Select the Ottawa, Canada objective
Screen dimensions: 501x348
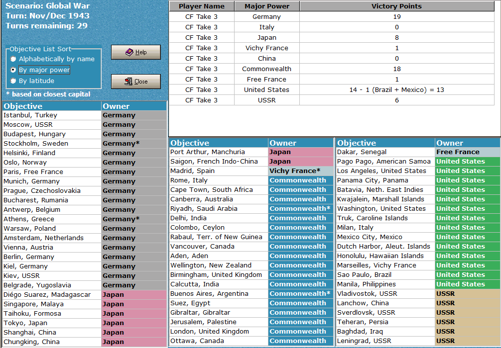(219, 341)
